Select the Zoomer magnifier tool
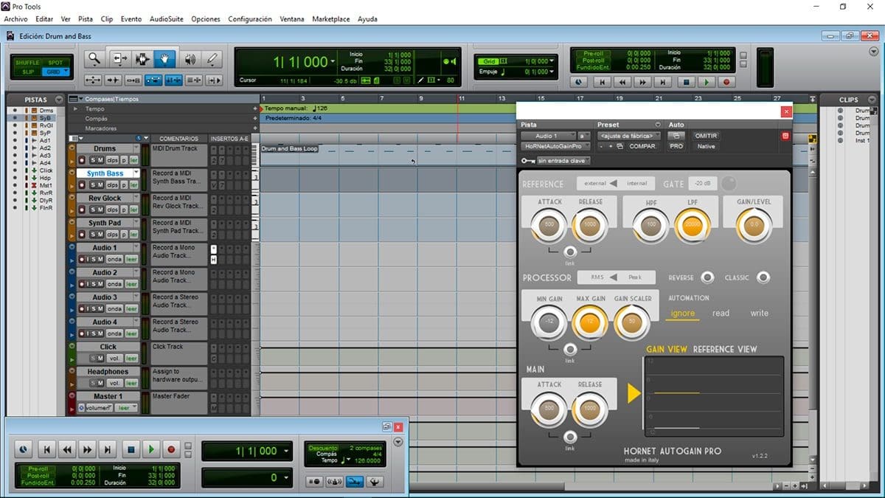Screen dimensions: 885x498 click(x=94, y=59)
